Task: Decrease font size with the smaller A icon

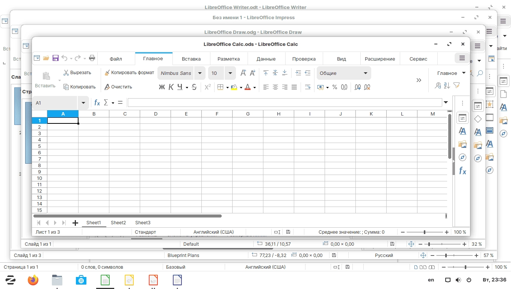Action: tap(252, 73)
